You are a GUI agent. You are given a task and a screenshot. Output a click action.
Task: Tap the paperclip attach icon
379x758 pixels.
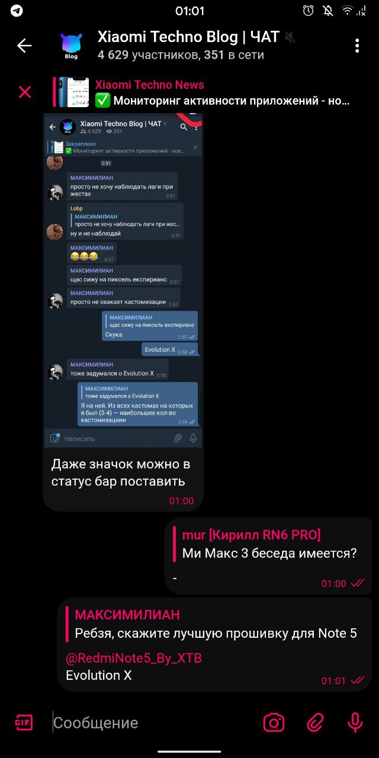click(315, 722)
